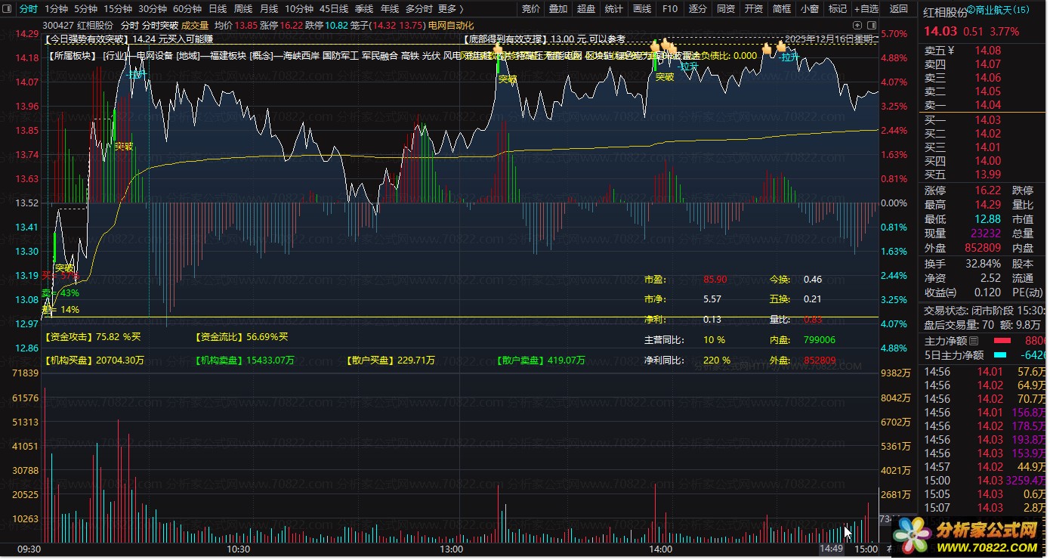
Task: Click the 同资 toolbar button
Action: (726, 9)
